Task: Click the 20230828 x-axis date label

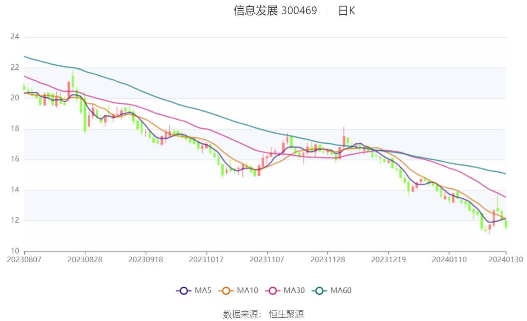Action: [x=85, y=260]
